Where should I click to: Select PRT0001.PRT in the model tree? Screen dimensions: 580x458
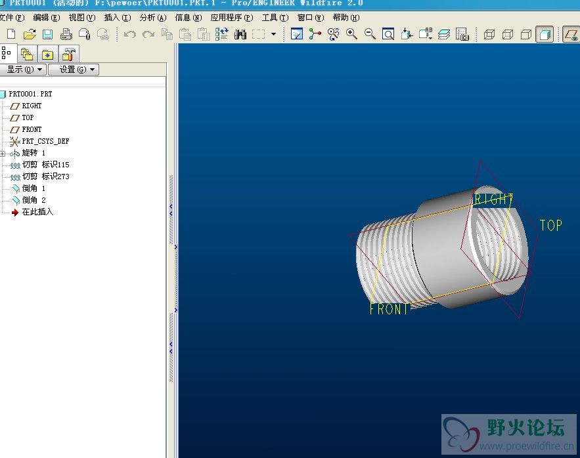30,94
